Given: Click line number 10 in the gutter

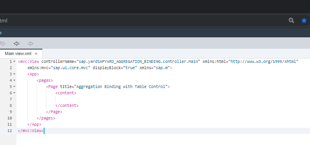Looking at the screenshot, I should point(9,118).
